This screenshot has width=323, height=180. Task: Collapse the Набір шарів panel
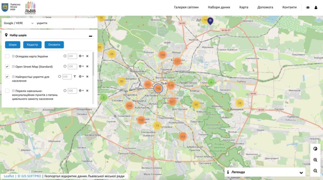pos(91,36)
